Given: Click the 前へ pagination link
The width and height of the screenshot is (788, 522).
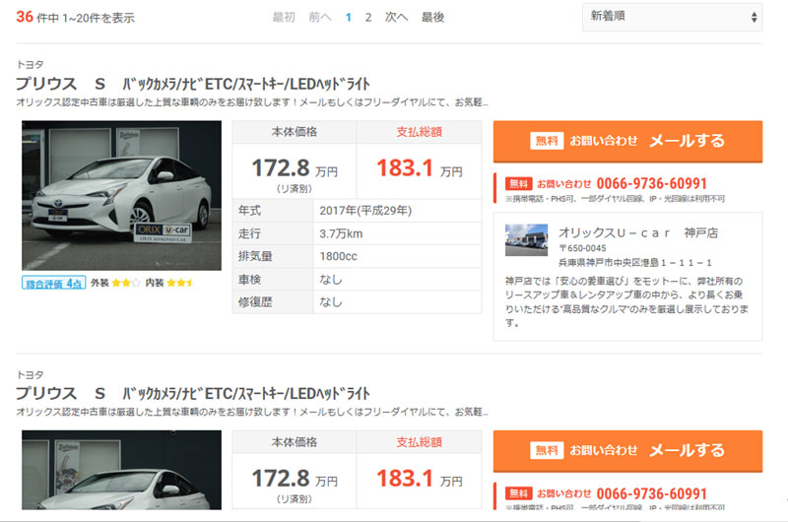Looking at the screenshot, I should point(320,18).
